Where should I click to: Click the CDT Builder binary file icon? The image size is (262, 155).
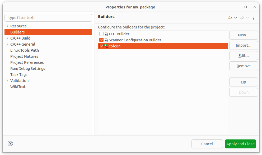107,34
